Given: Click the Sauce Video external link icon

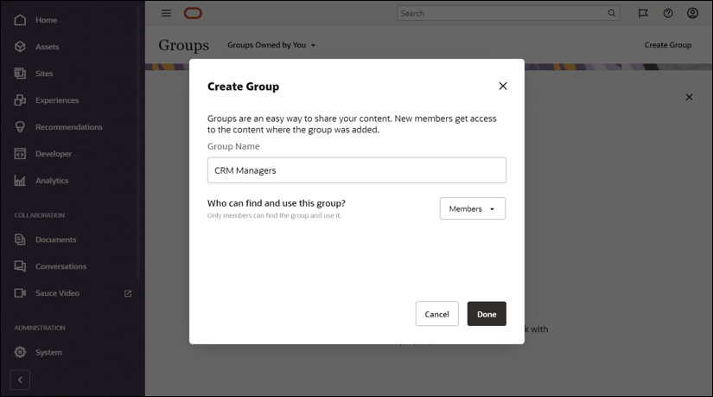Looking at the screenshot, I should click(x=128, y=294).
